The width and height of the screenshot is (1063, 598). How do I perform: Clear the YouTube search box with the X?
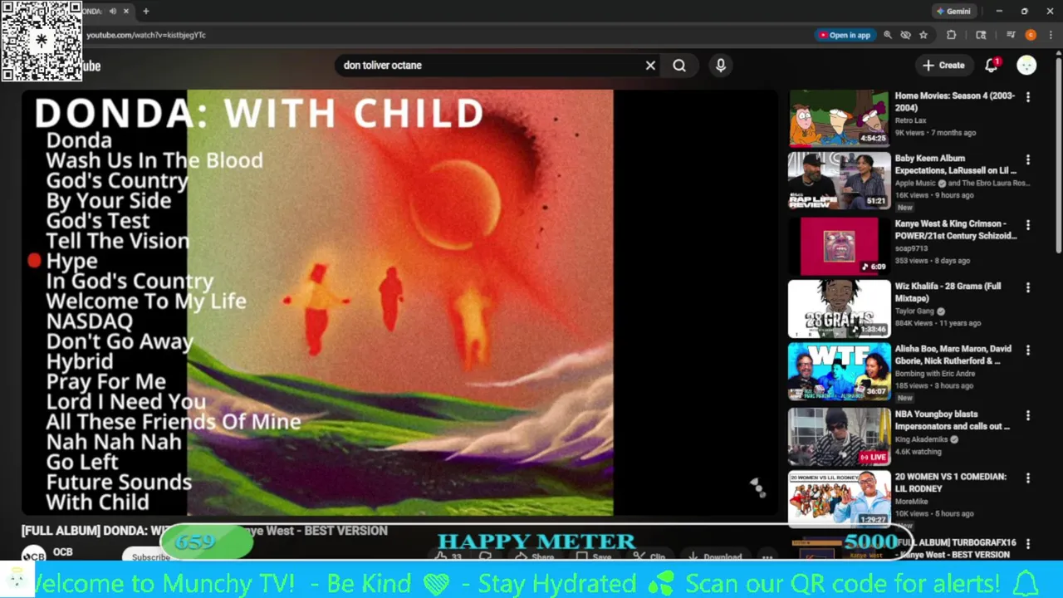[x=650, y=66]
